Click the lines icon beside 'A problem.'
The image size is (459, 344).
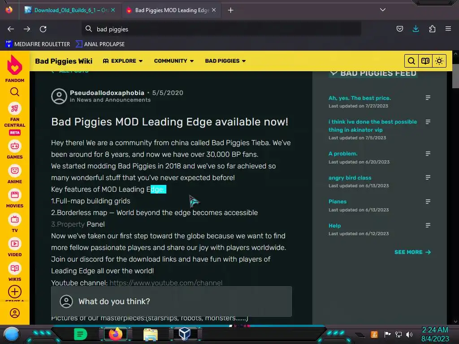(428, 154)
